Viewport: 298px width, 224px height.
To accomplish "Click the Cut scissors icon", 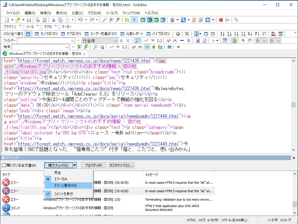I will tap(54, 20).
